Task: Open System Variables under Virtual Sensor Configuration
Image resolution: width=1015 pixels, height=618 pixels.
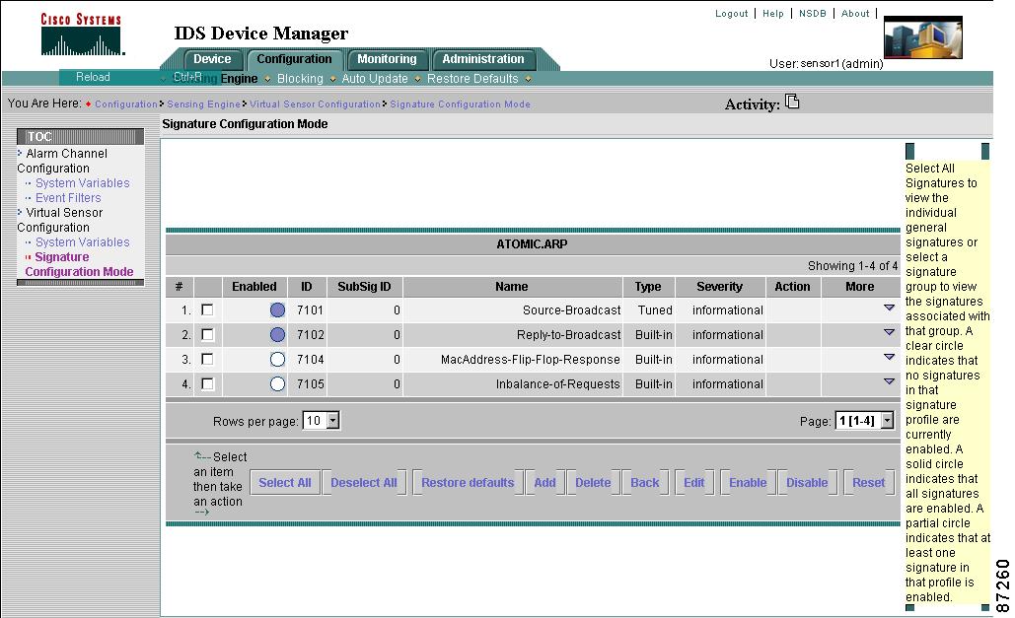Action: tap(82, 242)
